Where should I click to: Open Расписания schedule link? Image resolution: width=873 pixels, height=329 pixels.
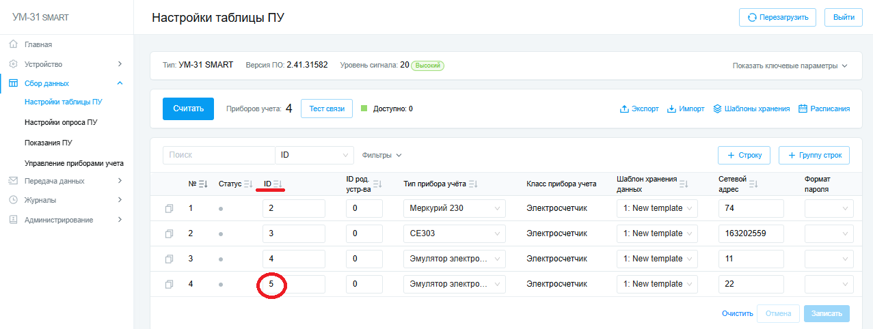click(x=824, y=109)
